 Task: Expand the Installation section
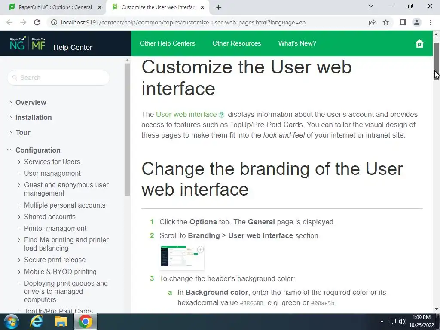(x=11, y=118)
